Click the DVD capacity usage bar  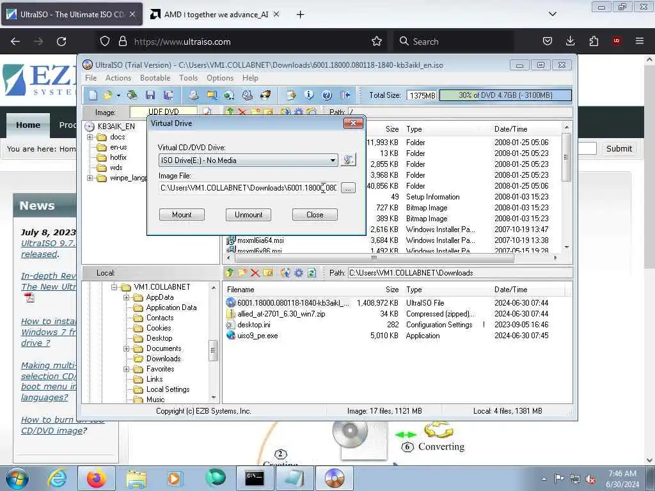[505, 95]
